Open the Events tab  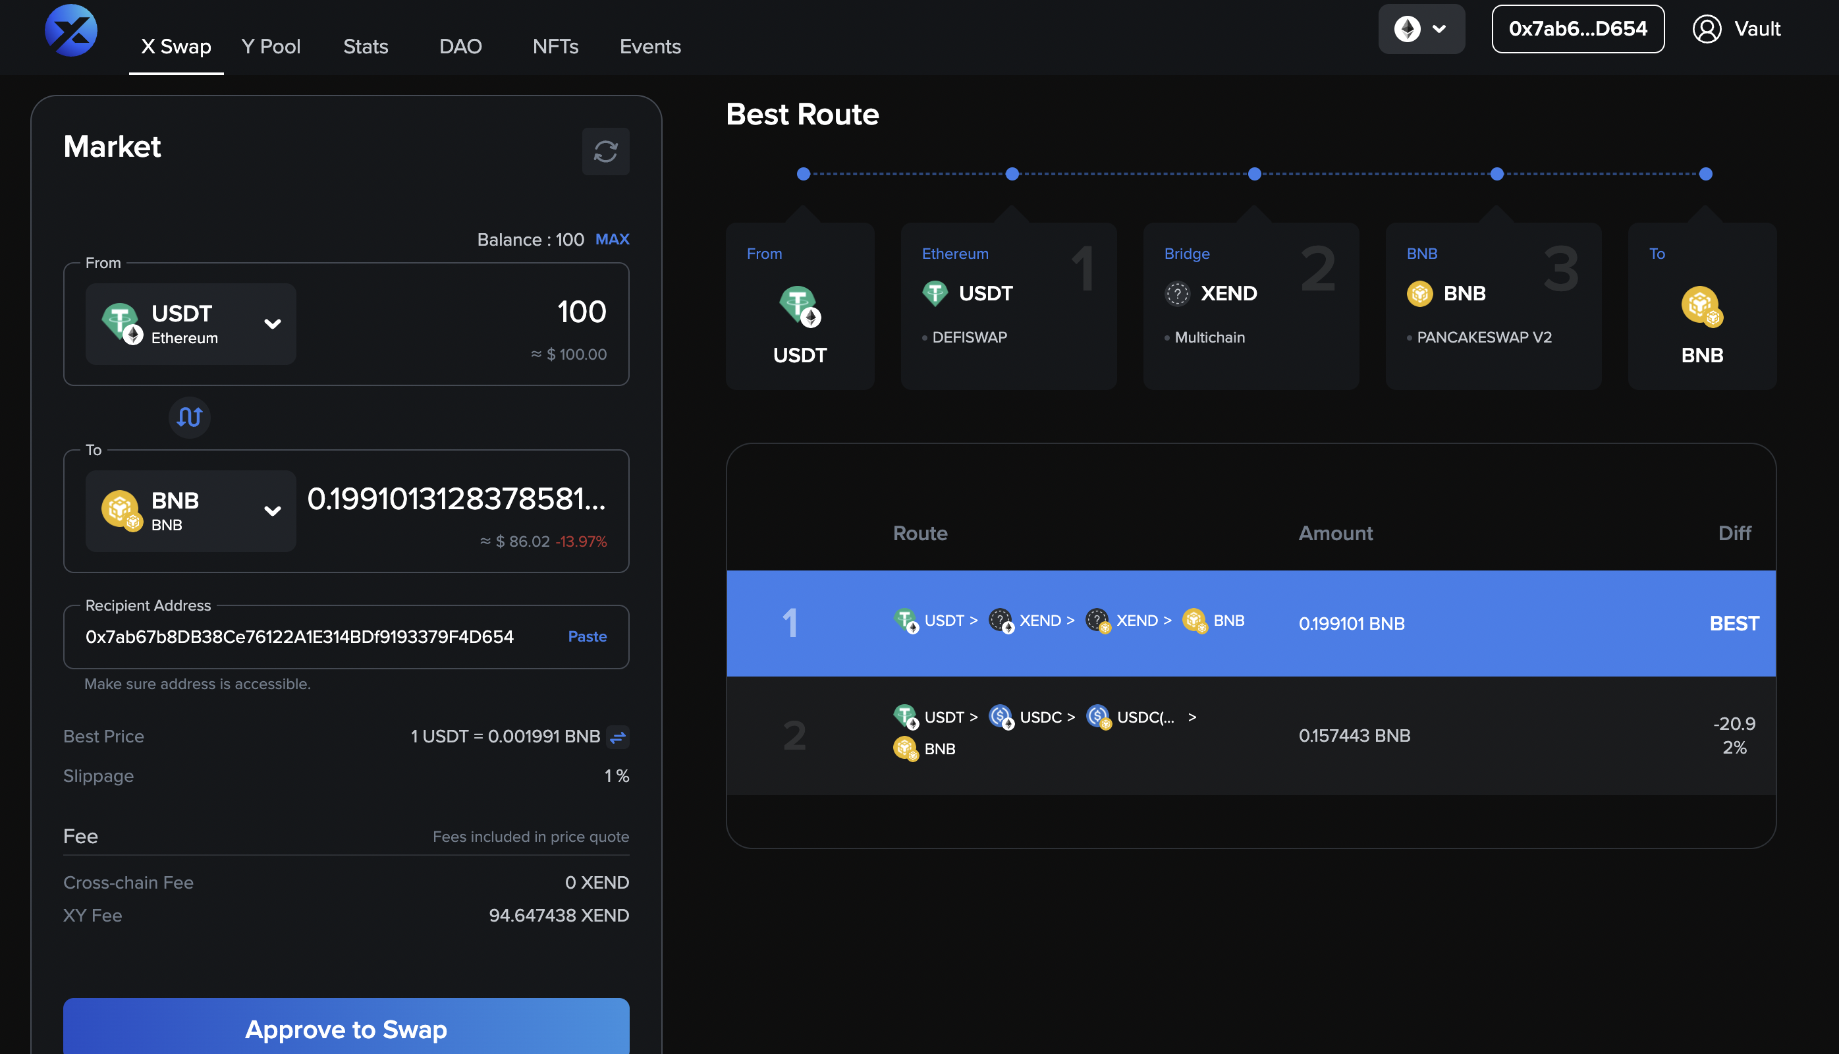[650, 46]
